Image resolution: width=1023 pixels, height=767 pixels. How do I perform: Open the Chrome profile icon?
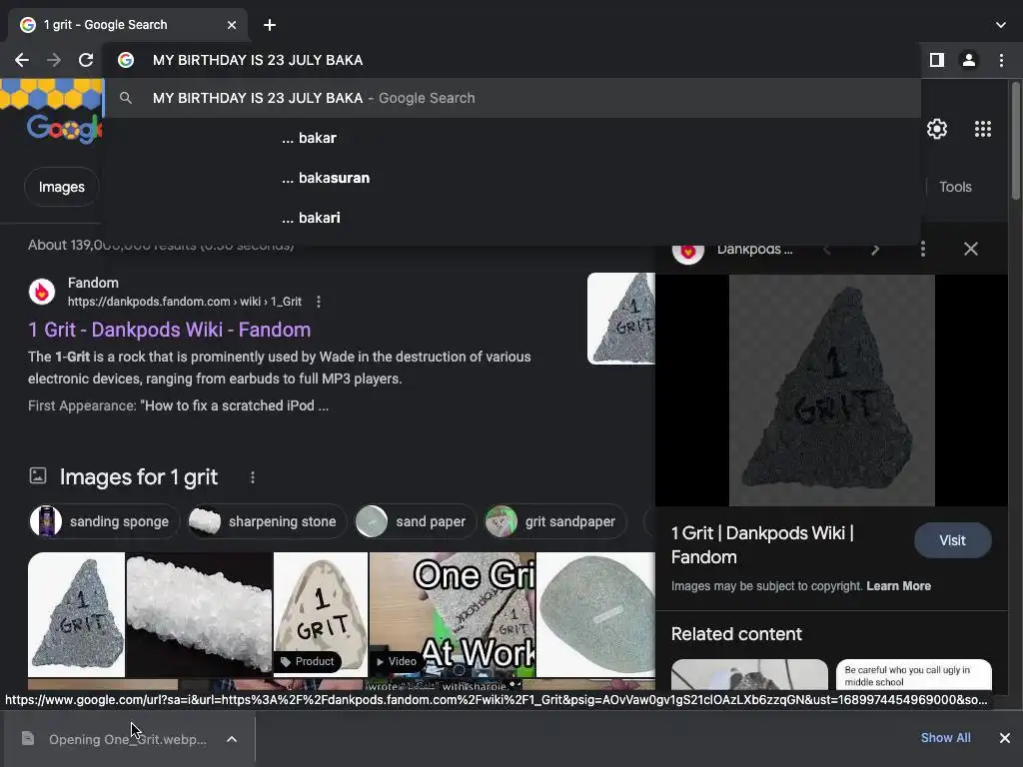pos(969,60)
